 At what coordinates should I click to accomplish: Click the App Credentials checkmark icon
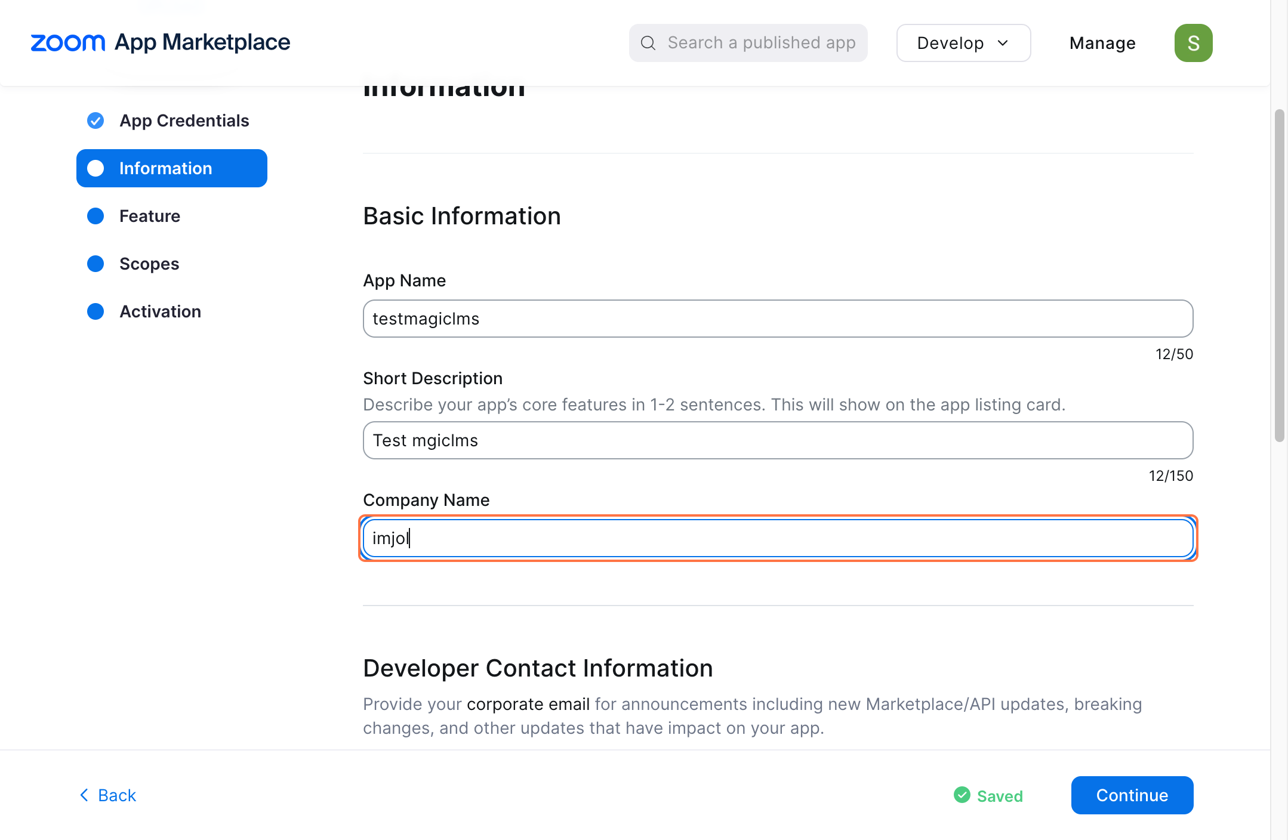point(95,121)
